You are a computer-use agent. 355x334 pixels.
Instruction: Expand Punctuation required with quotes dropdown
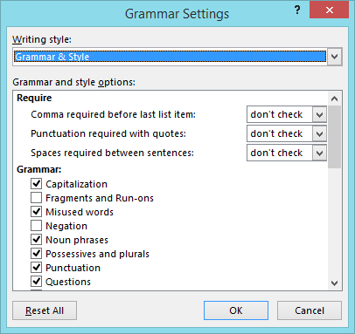(x=319, y=133)
